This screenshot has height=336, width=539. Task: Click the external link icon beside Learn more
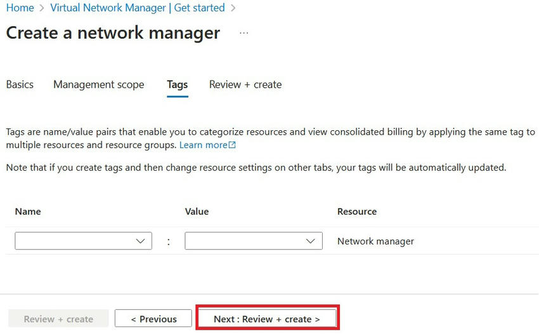coord(232,145)
